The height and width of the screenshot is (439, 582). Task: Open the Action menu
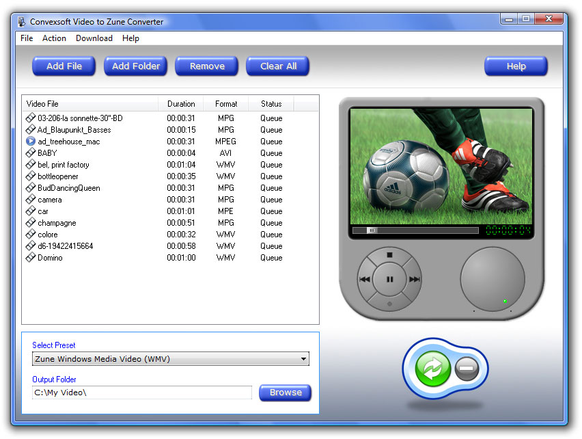click(x=54, y=38)
